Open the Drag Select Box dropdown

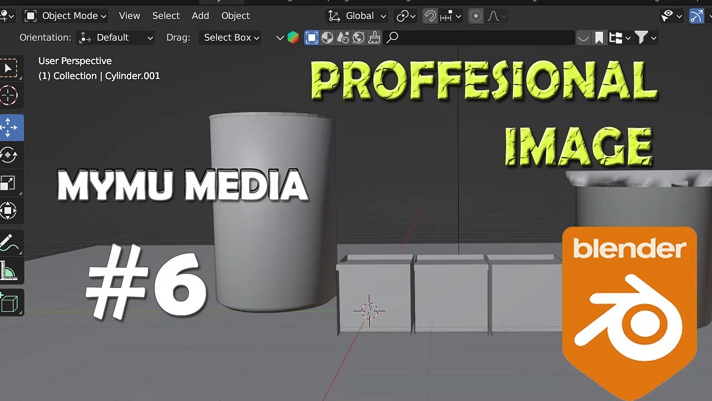tap(231, 37)
